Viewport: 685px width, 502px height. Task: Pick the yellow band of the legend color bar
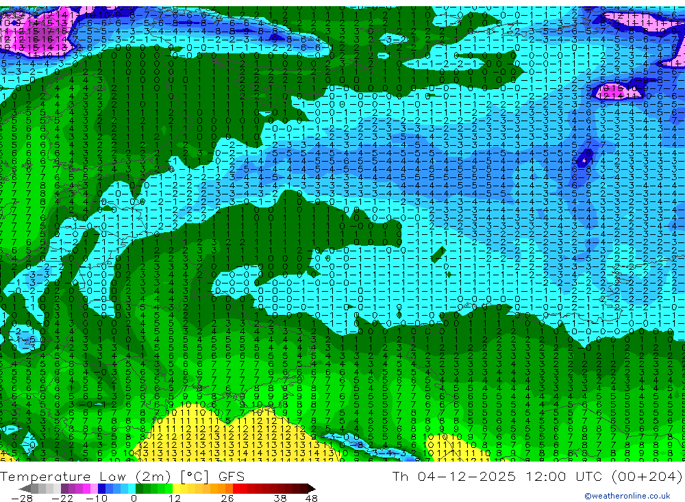point(177,488)
